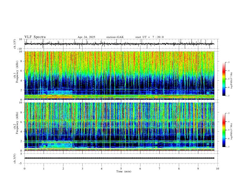The width and height of the screenshot is (245, 189).
Task: Click time axis tick label '5'
Action: (x=121, y=169)
